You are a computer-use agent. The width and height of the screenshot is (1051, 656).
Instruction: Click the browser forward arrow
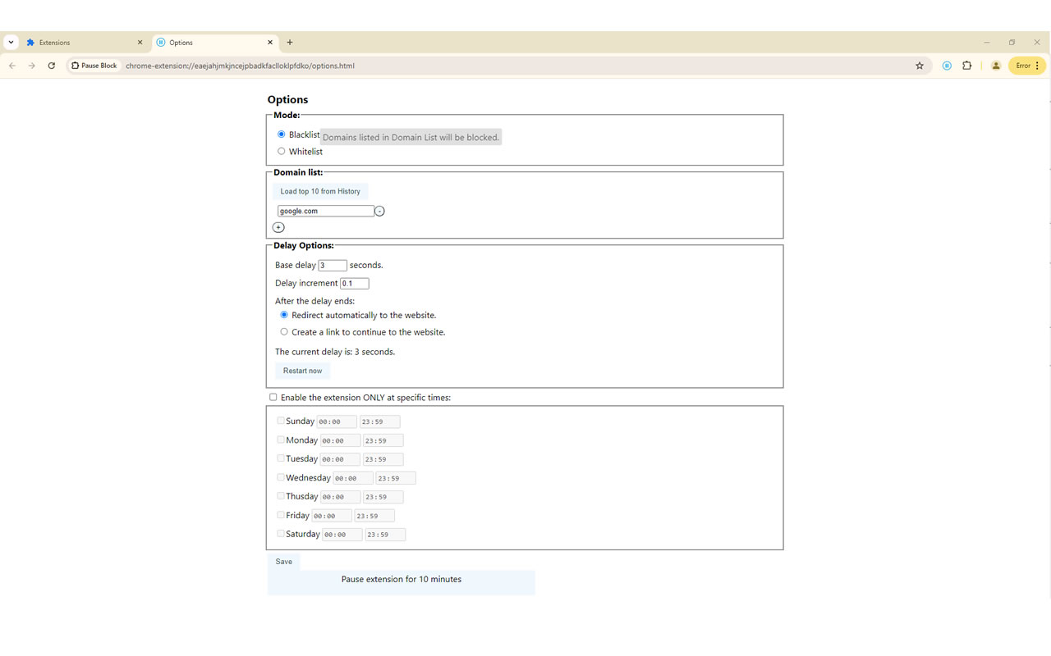(32, 66)
